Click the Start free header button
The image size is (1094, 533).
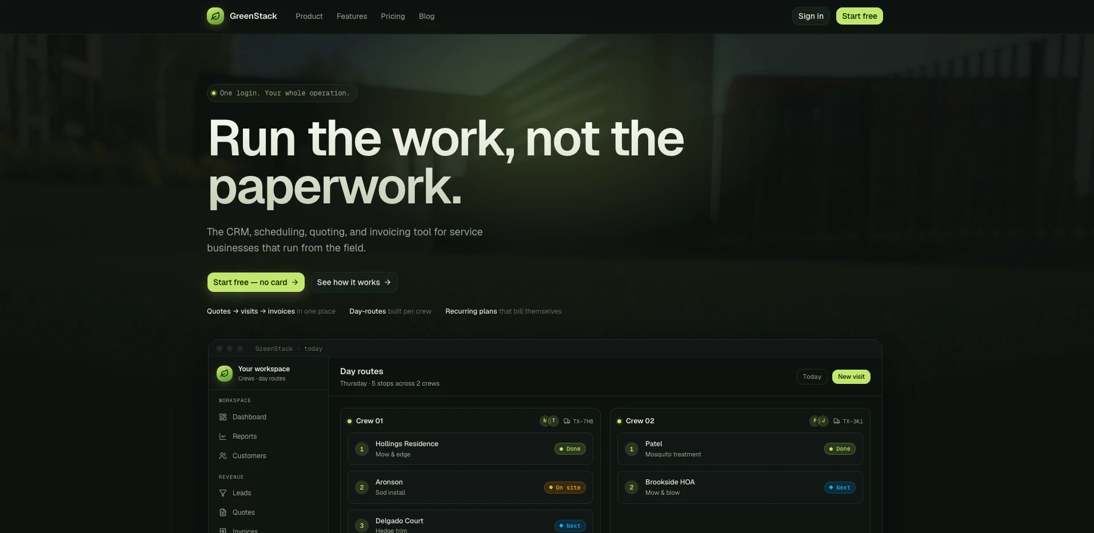click(x=860, y=16)
